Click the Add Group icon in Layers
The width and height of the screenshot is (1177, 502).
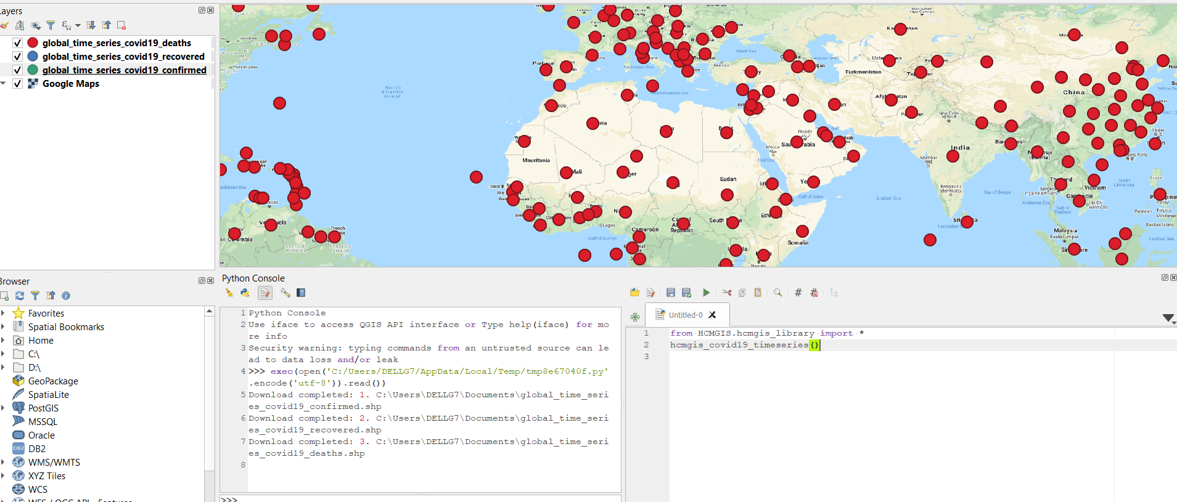20,25
